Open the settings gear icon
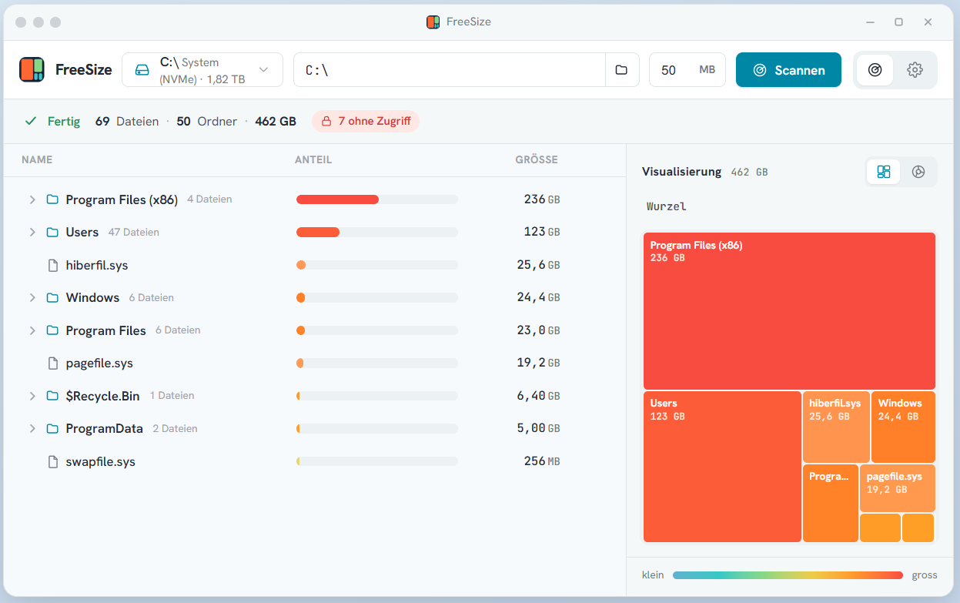 [x=915, y=70]
